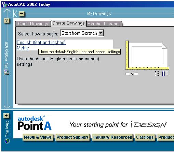Image resolution: width=174 pixels, height=152 pixels.
Task: Click the 'Select how to begin:' label
Action: coord(38,34)
